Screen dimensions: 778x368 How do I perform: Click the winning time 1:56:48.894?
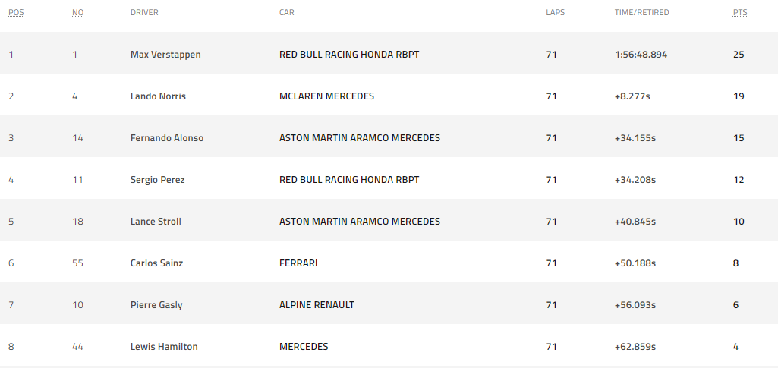coord(641,55)
